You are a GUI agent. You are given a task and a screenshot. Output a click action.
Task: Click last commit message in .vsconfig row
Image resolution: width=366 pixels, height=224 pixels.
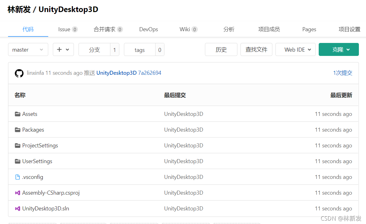(184, 177)
